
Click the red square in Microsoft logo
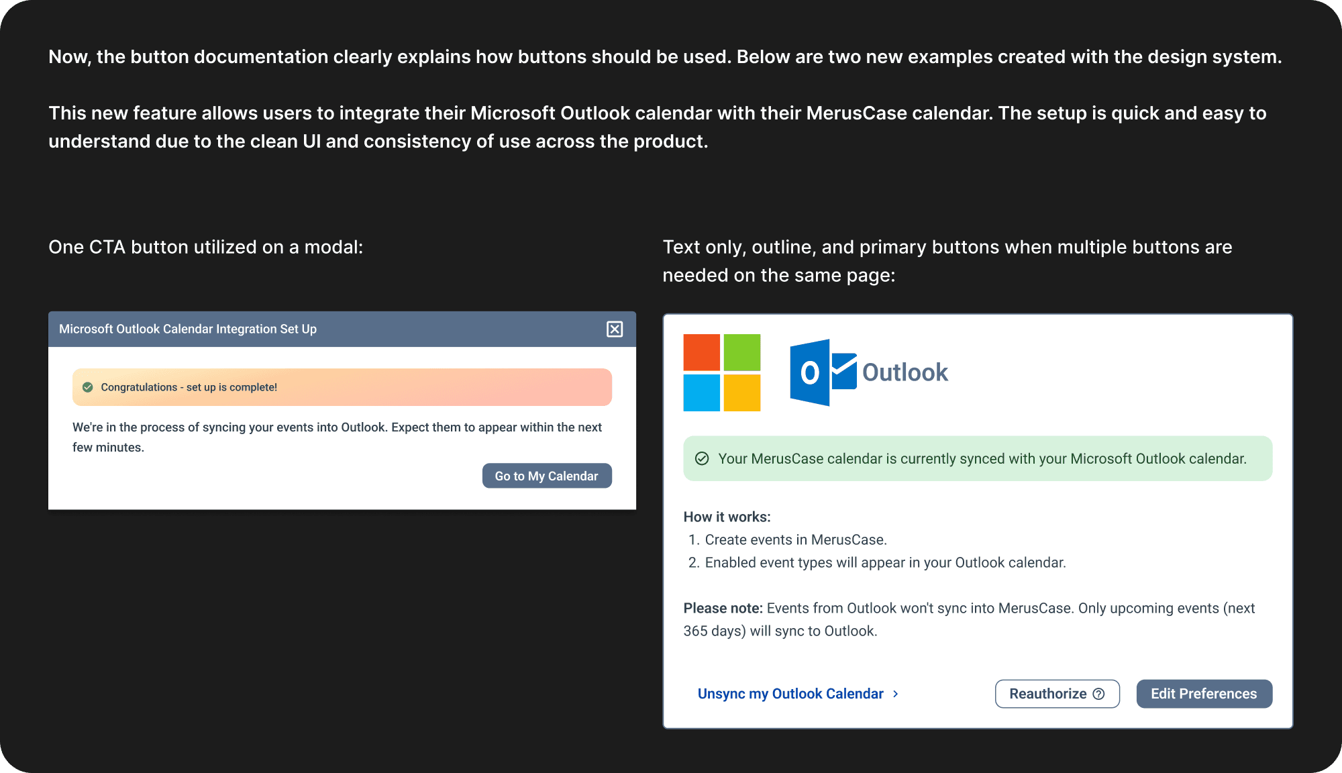pyautogui.click(x=702, y=352)
